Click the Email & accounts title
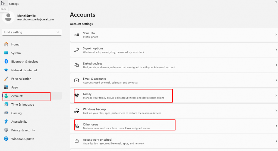The image size is (278, 151). click(x=94, y=79)
